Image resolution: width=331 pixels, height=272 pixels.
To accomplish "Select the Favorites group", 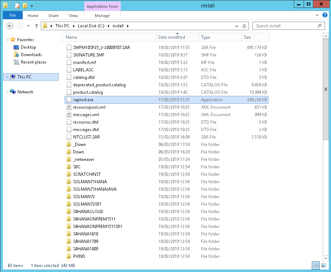I will pyautogui.click(x=26, y=40).
